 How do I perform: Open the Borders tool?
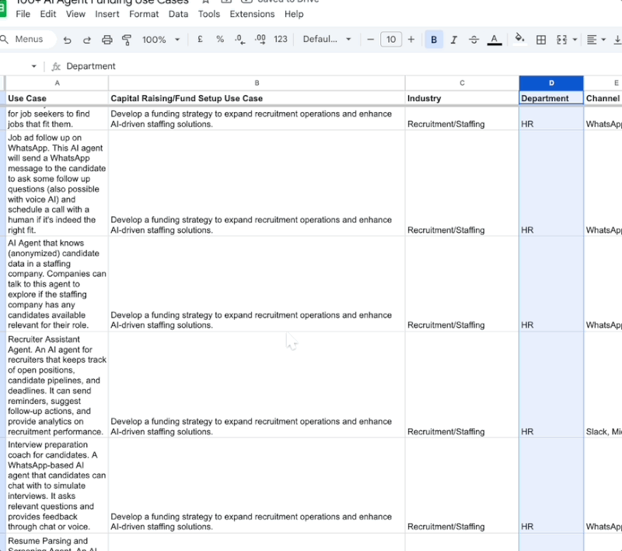[x=541, y=40]
